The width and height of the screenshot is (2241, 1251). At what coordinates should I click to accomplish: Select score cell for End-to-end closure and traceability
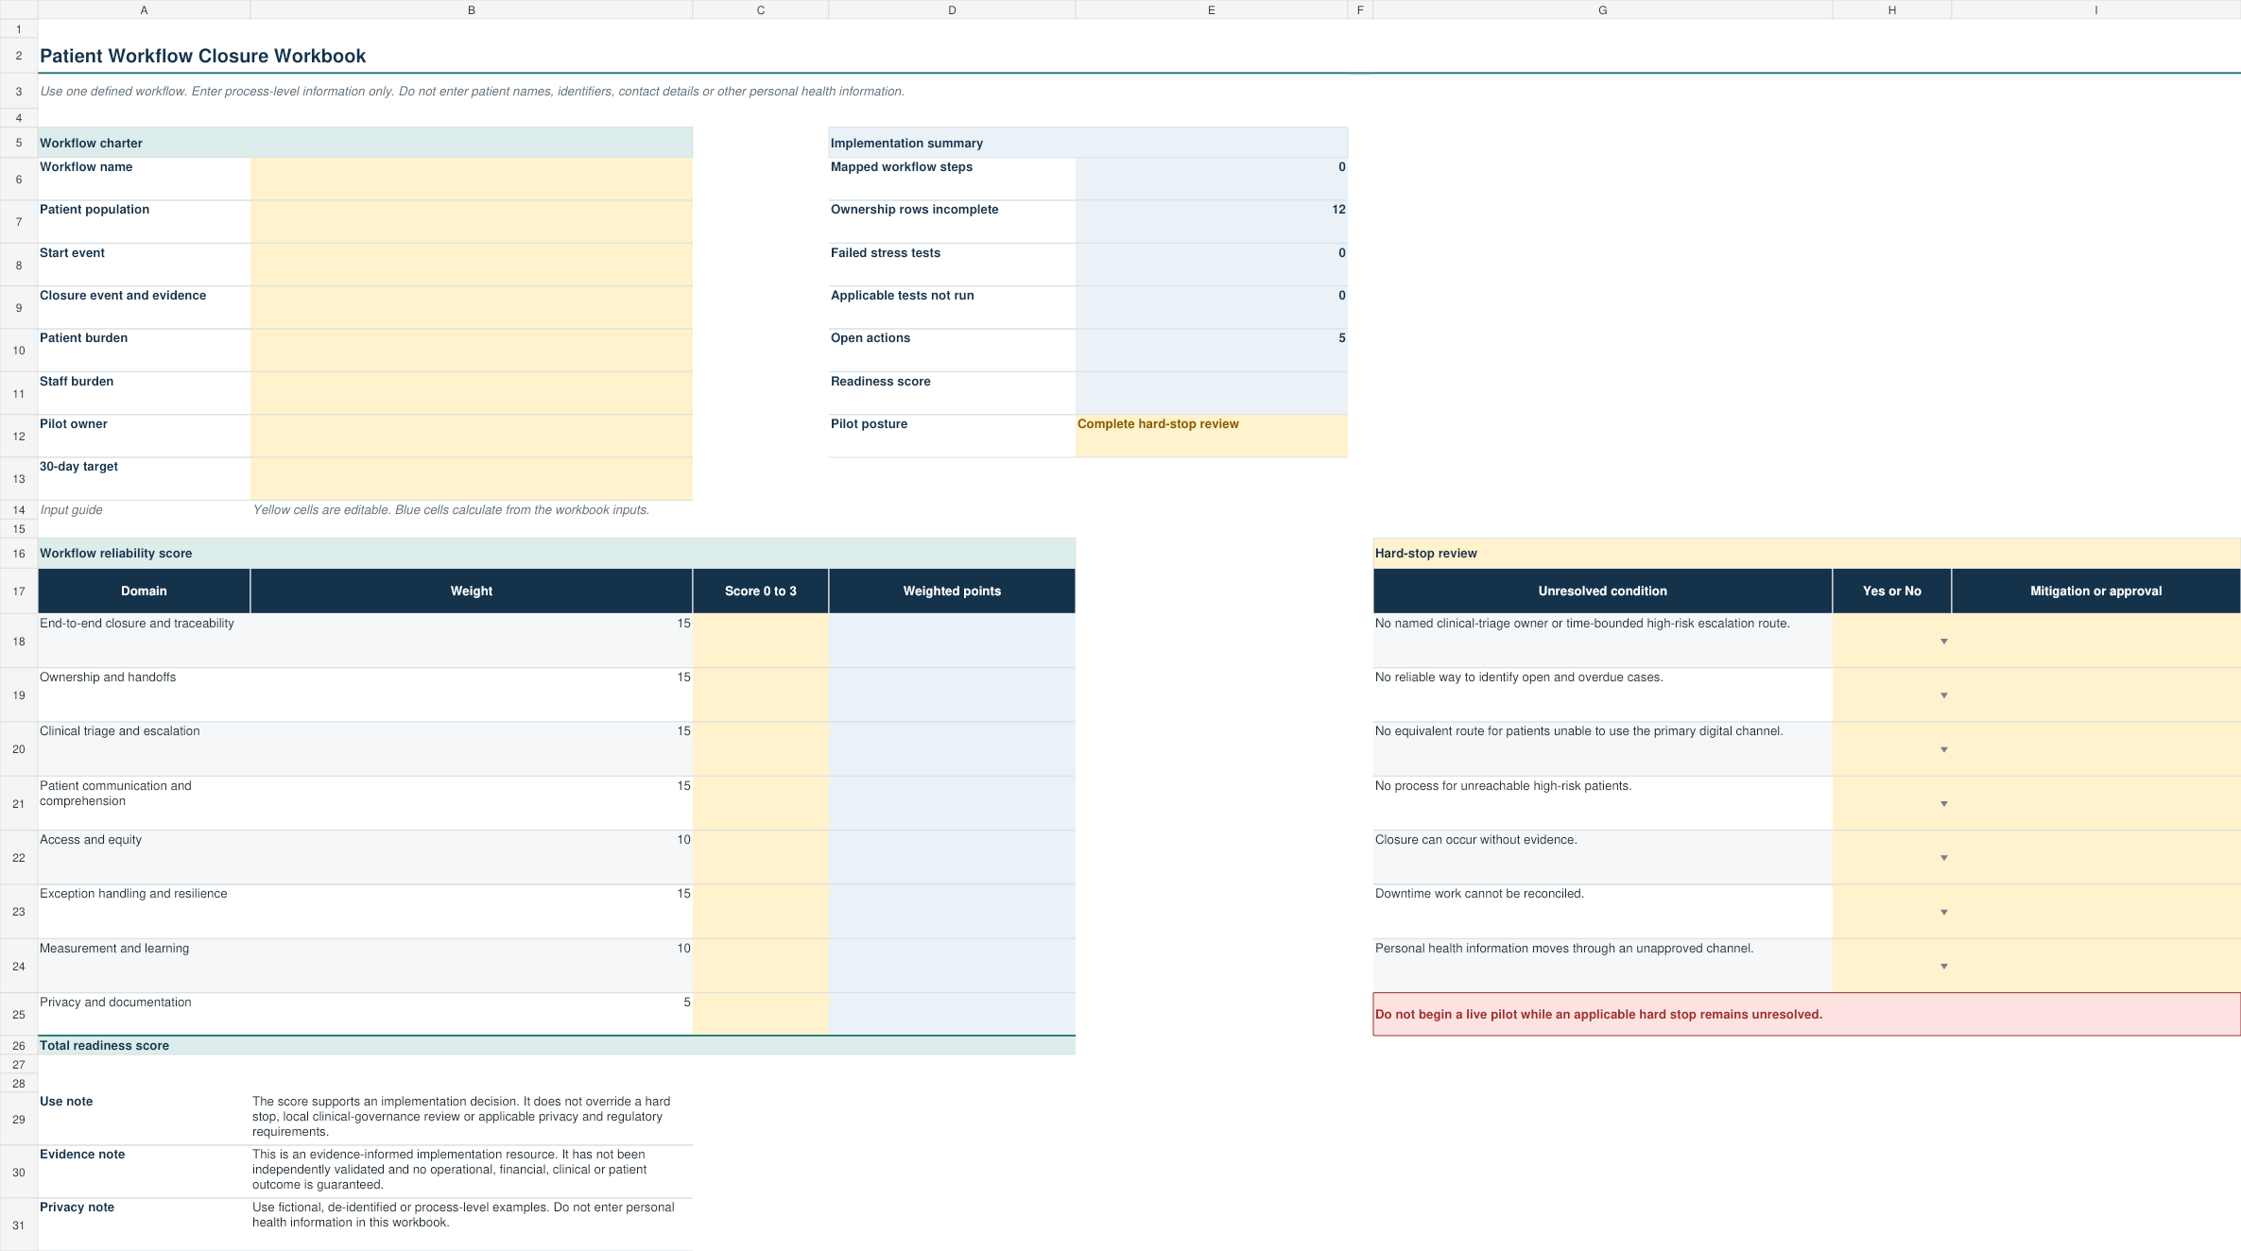[x=761, y=641]
